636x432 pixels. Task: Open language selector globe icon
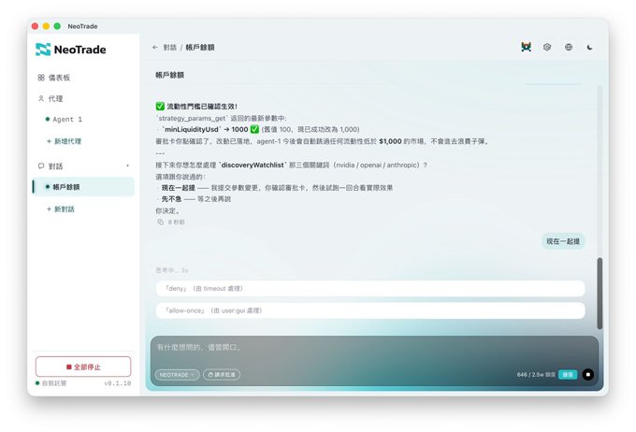point(569,47)
